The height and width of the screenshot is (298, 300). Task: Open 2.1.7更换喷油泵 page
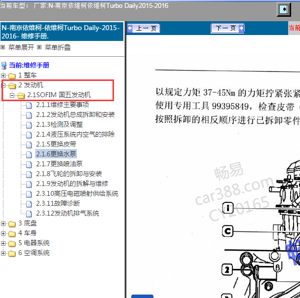(59, 164)
